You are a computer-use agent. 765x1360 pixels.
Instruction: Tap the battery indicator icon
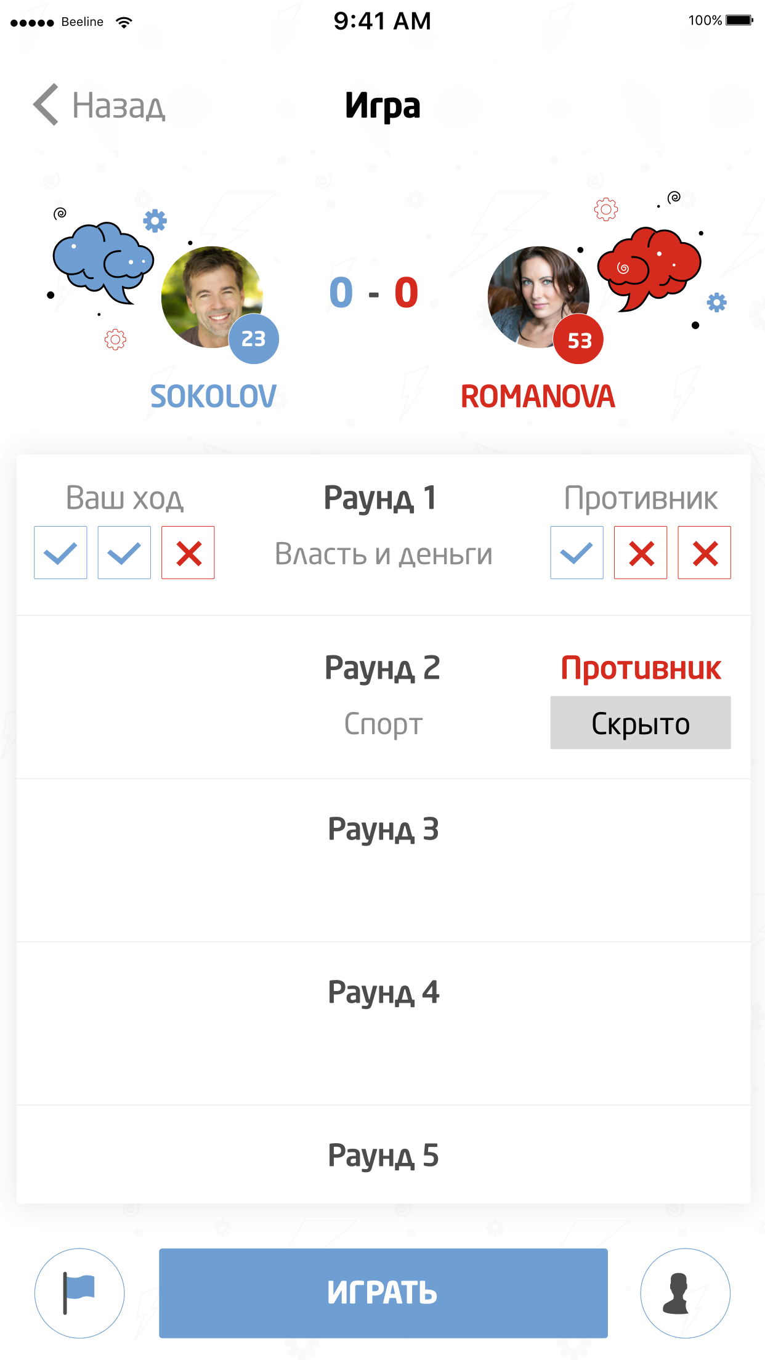click(739, 20)
